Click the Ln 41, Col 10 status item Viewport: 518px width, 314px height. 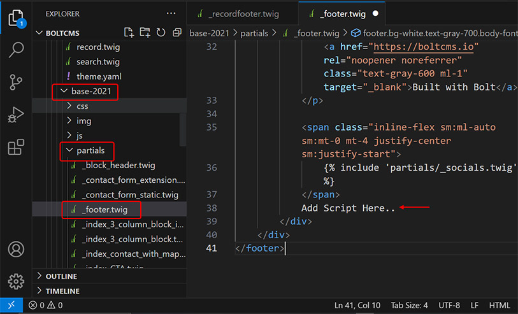(357, 306)
